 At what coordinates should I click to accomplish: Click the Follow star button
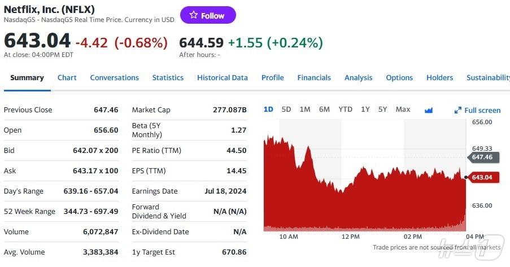point(207,15)
